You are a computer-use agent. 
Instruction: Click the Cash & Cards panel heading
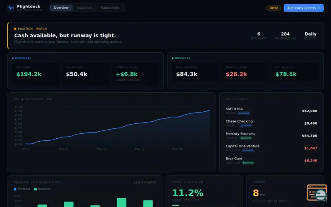coord(237,99)
